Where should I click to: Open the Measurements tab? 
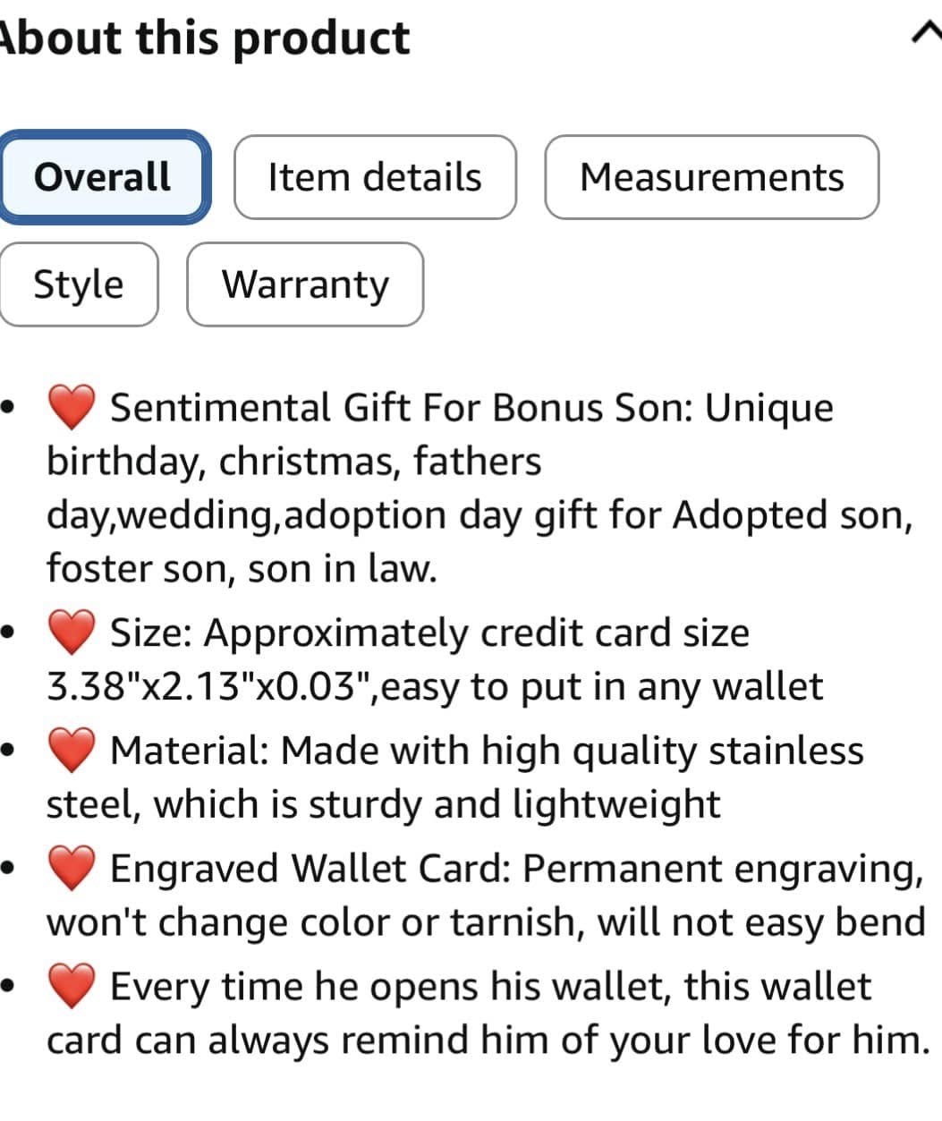pos(712,177)
